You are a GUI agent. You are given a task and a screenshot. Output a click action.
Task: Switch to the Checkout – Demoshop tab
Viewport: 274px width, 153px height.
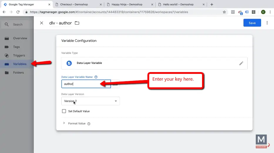point(74,4)
